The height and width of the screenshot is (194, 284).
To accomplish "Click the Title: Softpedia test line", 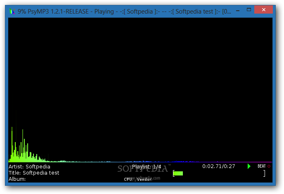I will pos(34,173).
